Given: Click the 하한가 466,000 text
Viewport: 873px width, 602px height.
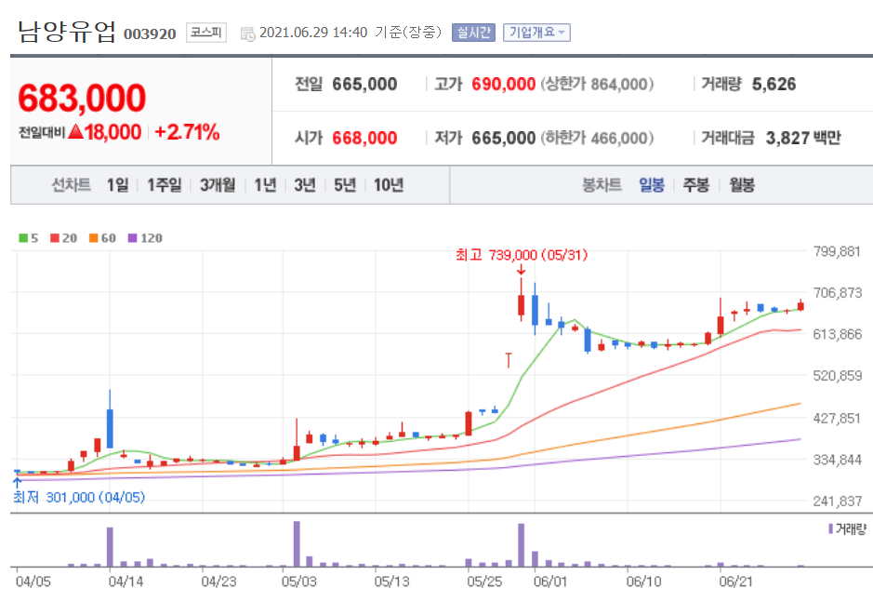Looking at the screenshot, I should (597, 138).
